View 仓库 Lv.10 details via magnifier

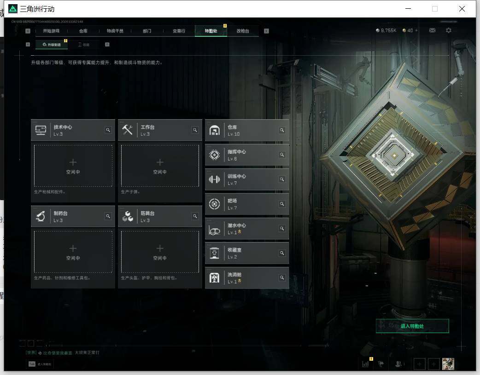click(282, 130)
